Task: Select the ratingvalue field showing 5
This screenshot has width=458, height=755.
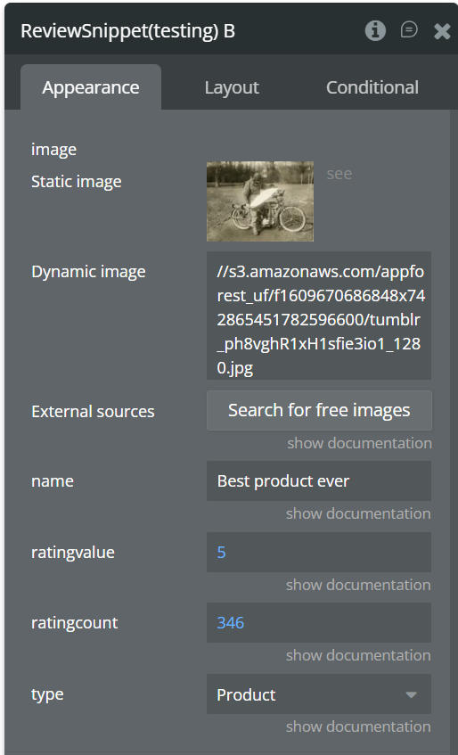Action: coord(319,553)
